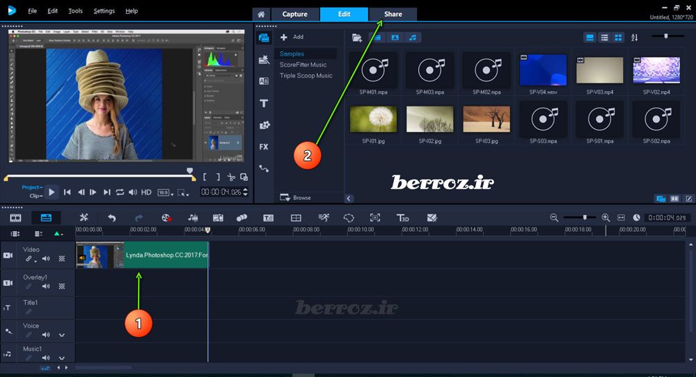Switch to Storyboard view

pyautogui.click(x=15, y=218)
